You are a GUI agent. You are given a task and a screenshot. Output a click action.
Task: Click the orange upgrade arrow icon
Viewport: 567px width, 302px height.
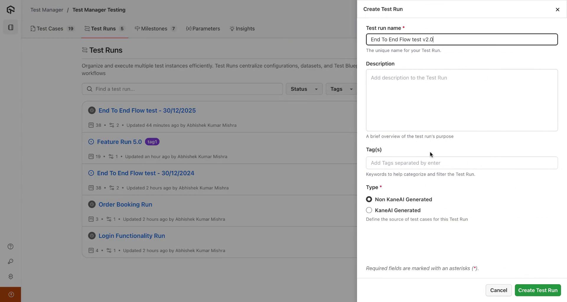pos(11,294)
